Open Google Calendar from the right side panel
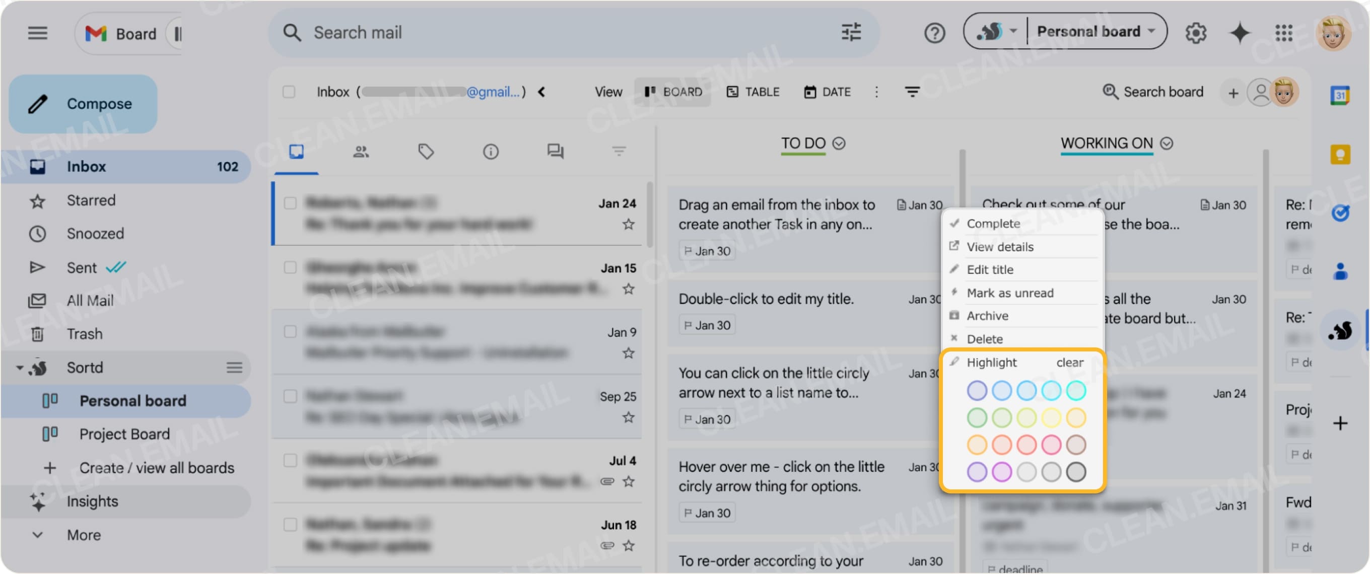Viewport: 1370px width, 574px height. pos(1342,95)
